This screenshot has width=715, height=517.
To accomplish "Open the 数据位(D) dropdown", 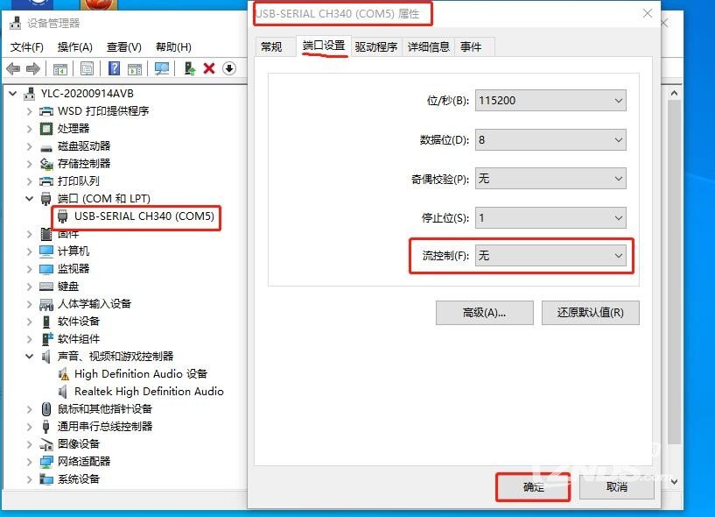I will tap(550, 139).
